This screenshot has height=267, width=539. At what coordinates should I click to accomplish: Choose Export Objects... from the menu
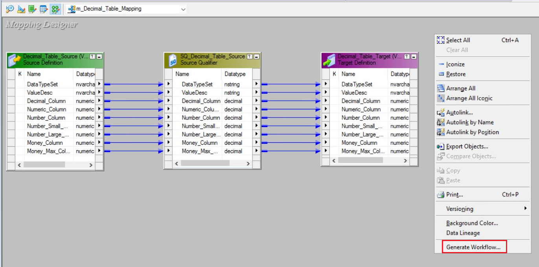[467, 146]
